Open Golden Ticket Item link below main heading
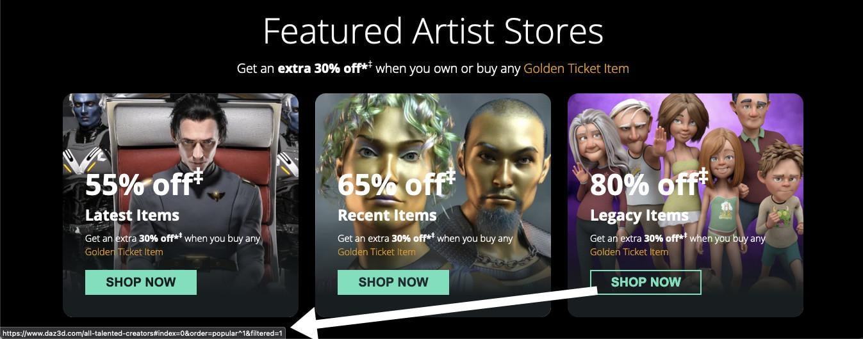 point(576,68)
